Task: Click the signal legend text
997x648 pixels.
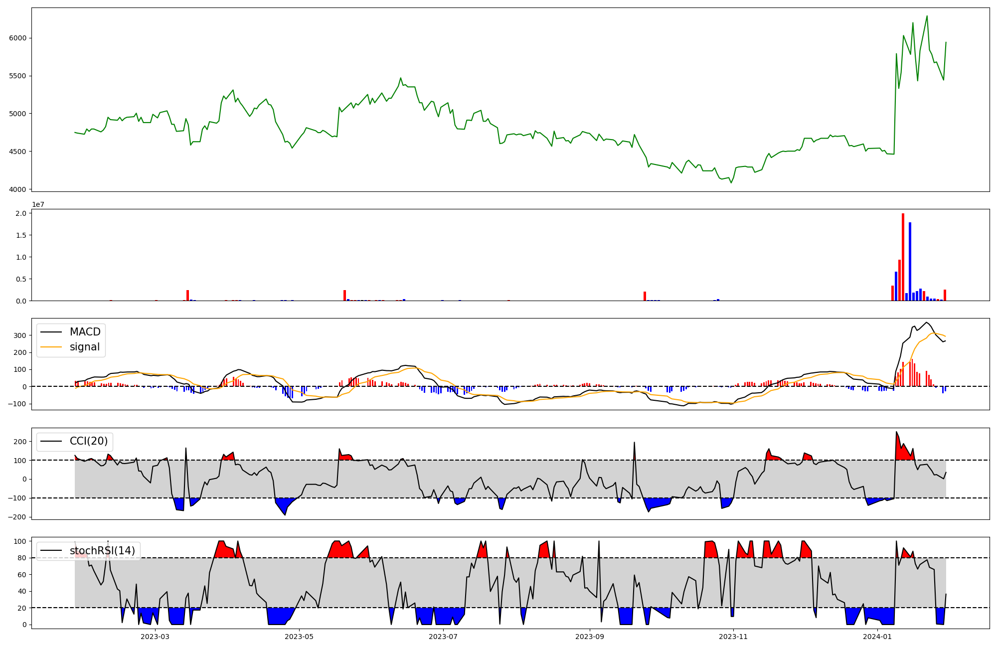Action: click(x=85, y=347)
